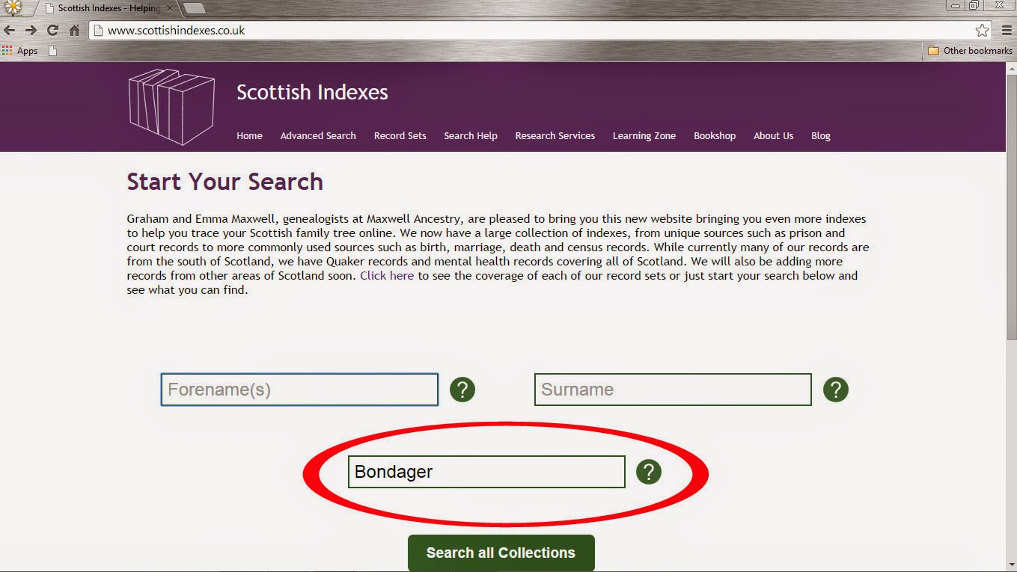This screenshot has height=572, width=1017.
Task: Click blank page bookmark beside Apps
Action: (52, 51)
